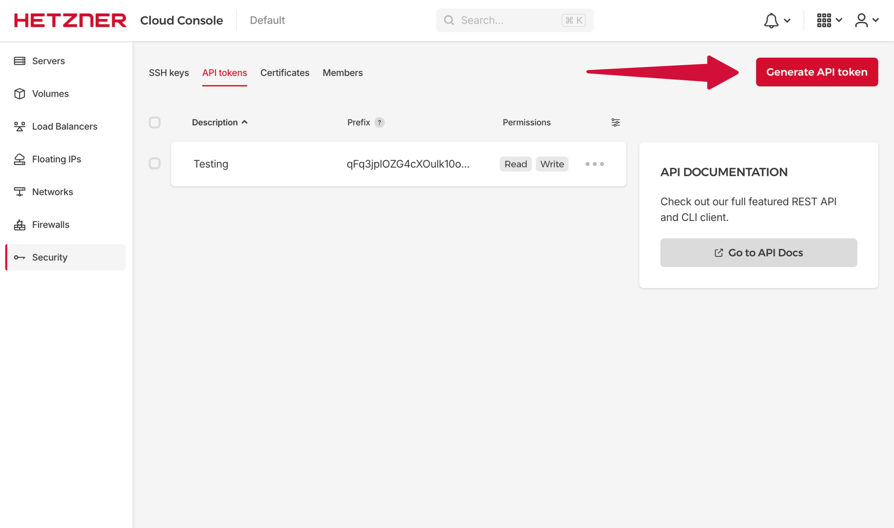Click the Load Balancers icon in sidebar
The image size is (894, 528).
19,126
